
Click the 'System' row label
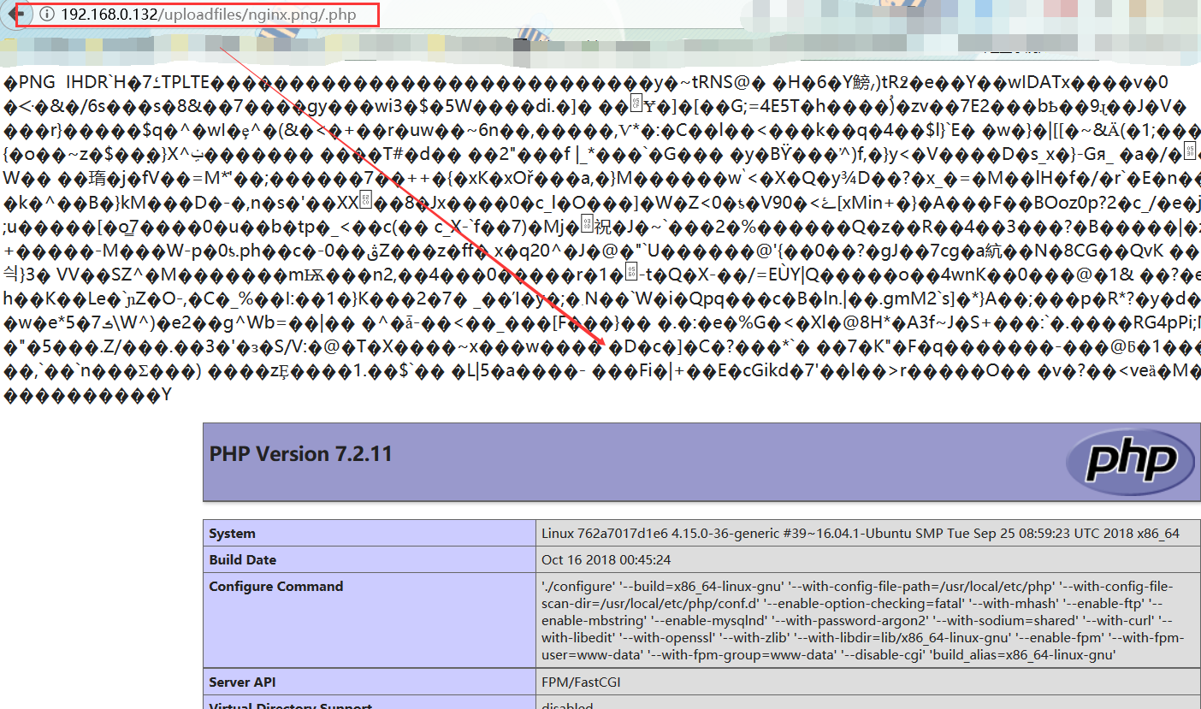(x=232, y=533)
